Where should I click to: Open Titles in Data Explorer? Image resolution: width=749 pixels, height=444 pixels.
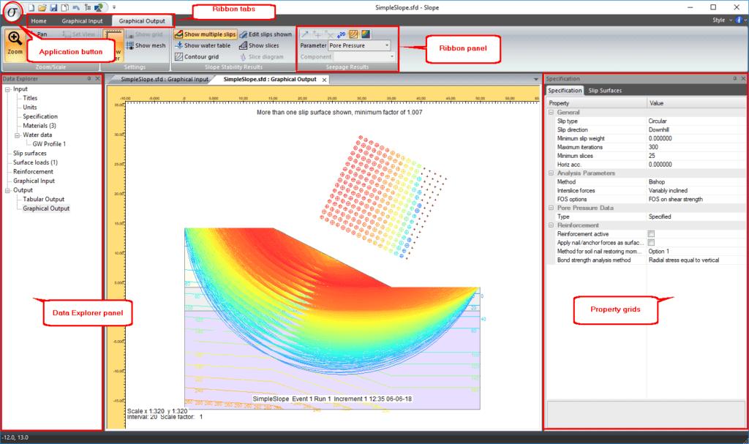pyautogui.click(x=29, y=98)
